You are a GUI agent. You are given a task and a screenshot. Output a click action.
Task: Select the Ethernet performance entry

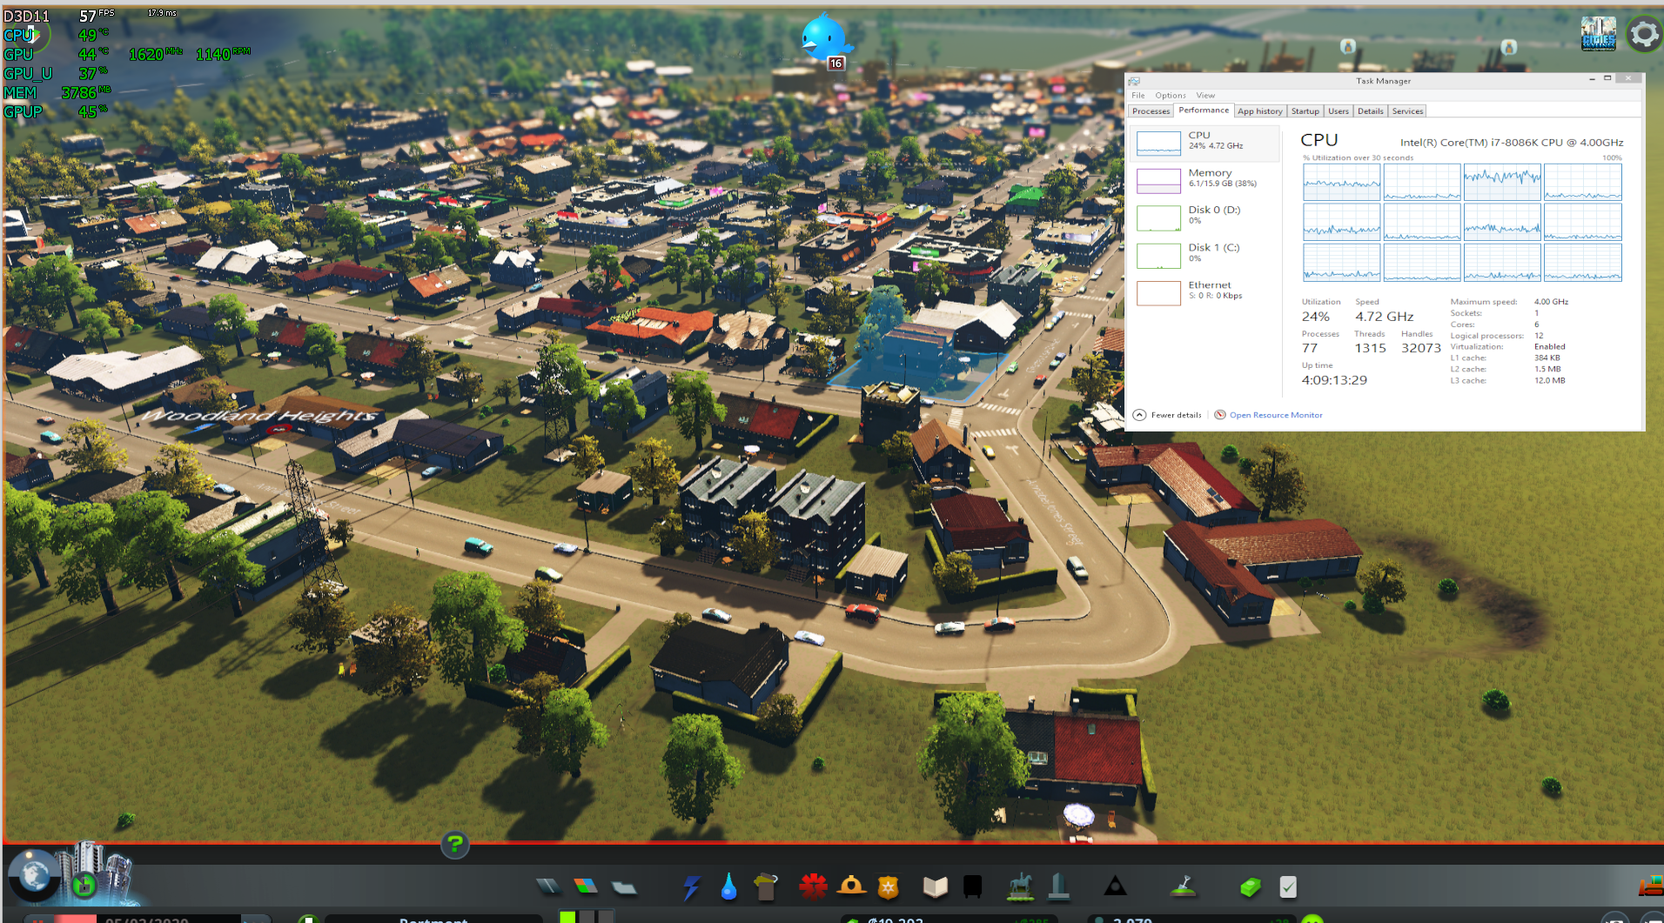[1205, 293]
